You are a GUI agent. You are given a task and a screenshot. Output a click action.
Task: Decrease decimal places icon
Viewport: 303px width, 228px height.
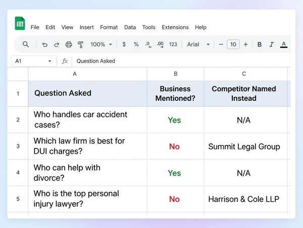[148, 44]
